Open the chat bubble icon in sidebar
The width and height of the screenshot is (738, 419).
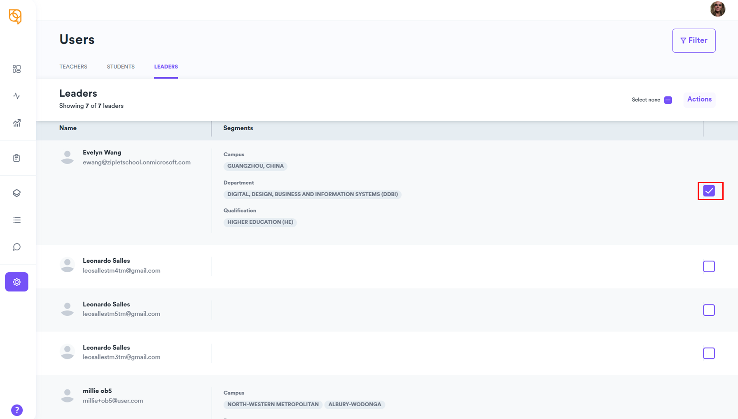(16, 247)
